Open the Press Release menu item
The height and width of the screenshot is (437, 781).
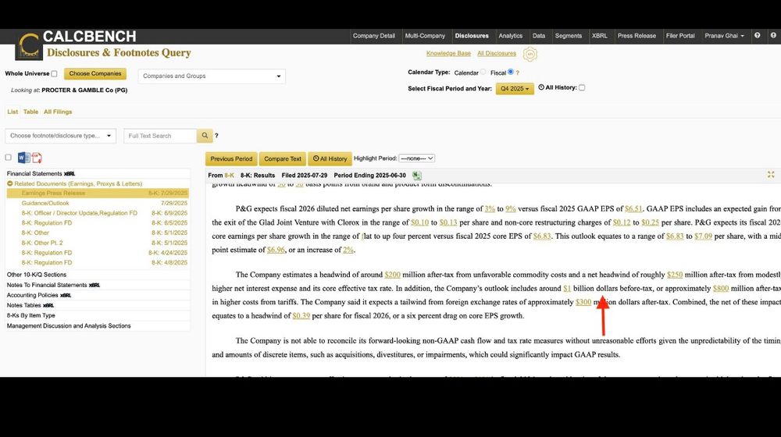637,36
